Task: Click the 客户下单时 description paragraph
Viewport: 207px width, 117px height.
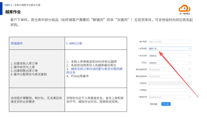Action: pyautogui.click(x=101, y=22)
